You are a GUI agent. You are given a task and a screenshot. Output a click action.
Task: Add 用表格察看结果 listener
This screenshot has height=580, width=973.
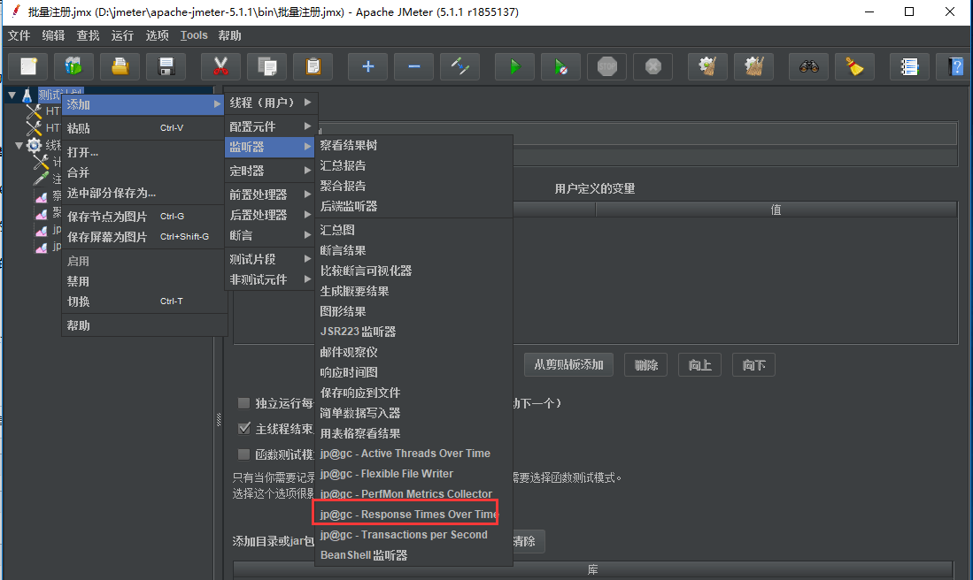coord(413,433)
